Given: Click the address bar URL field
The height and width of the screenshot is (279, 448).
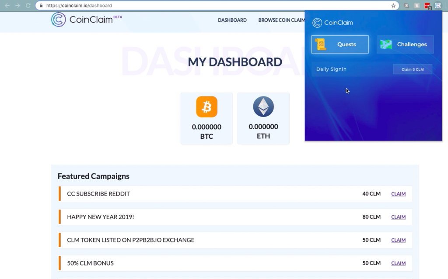Looking at the screenshot, I should (217, 5).
